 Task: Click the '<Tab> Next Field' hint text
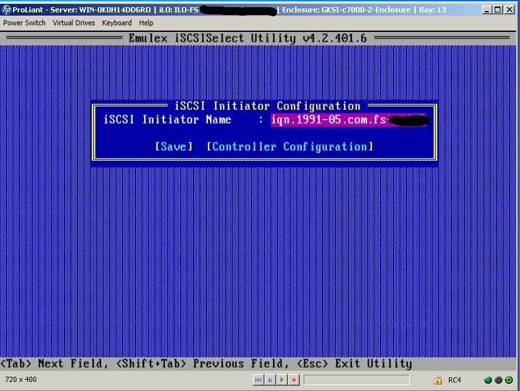coord(54,364)
